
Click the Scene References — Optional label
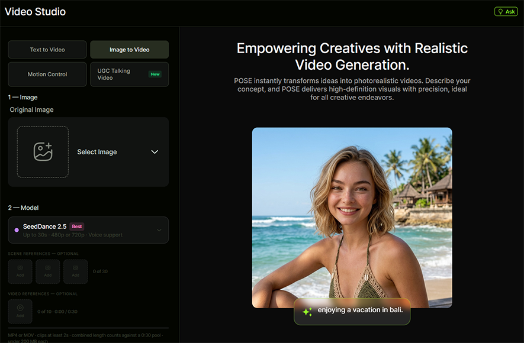(x=43, y=254)
